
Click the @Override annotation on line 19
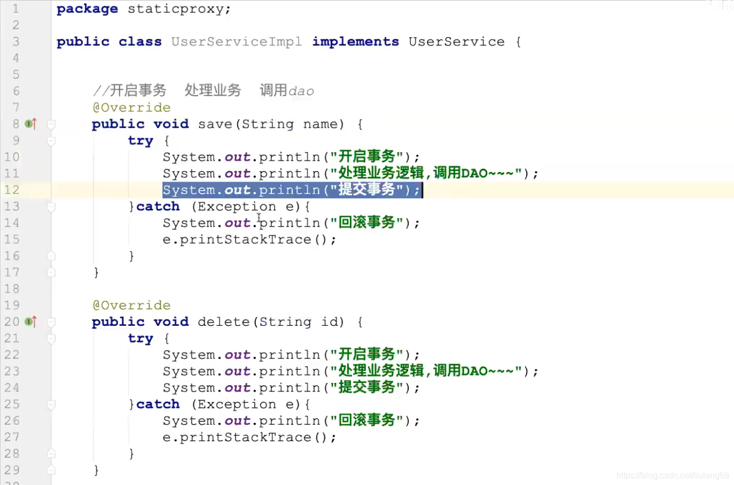tap(131, 305)
